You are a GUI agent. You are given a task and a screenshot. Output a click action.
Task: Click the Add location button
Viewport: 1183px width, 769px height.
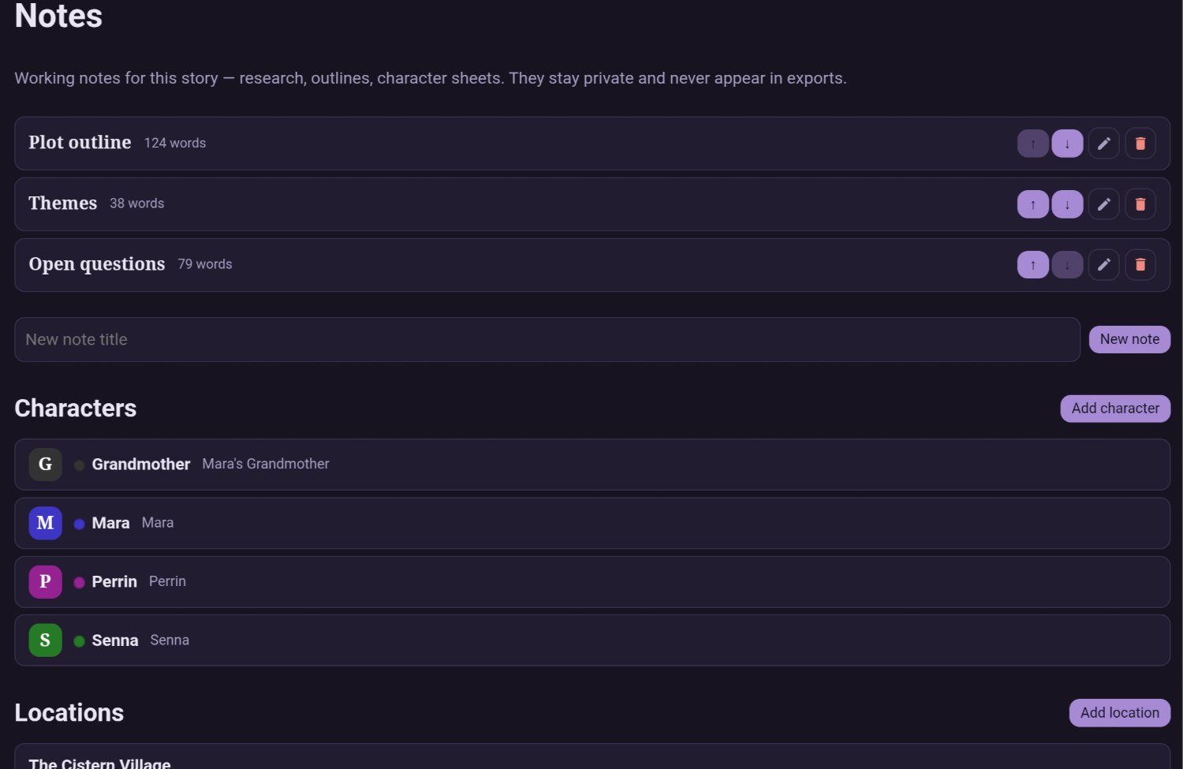click(1119, 713)
